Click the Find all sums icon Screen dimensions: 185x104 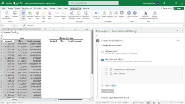(79, 15)
